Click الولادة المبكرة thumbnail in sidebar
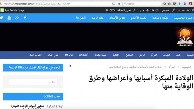 point(55,106)
